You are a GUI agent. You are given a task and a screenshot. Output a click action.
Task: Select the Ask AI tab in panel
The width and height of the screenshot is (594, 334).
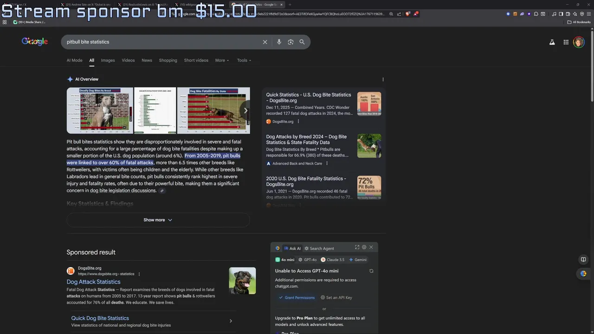click(292, 248)
